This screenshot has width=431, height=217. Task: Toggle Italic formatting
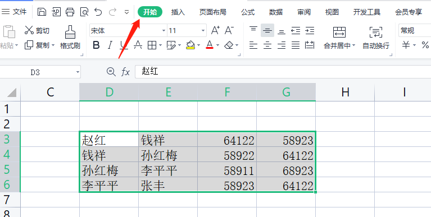click(x=110, y=45)
